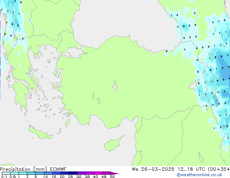230x178 pixels.
Task: Click the 25–30 mm dark navy swatch
Action: click(x=73, y=173)
